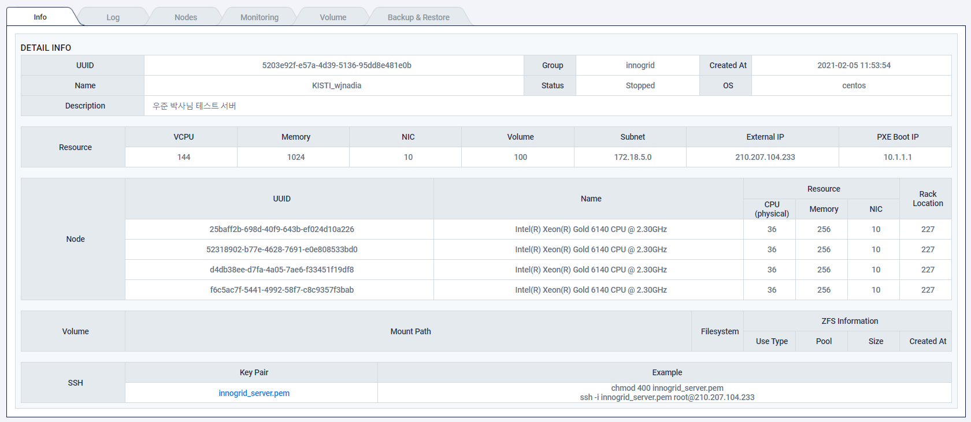The image size is (971, 422).
Task: Click the VCPU value 144
Action: pyautogui.click(x=184, y=157)
